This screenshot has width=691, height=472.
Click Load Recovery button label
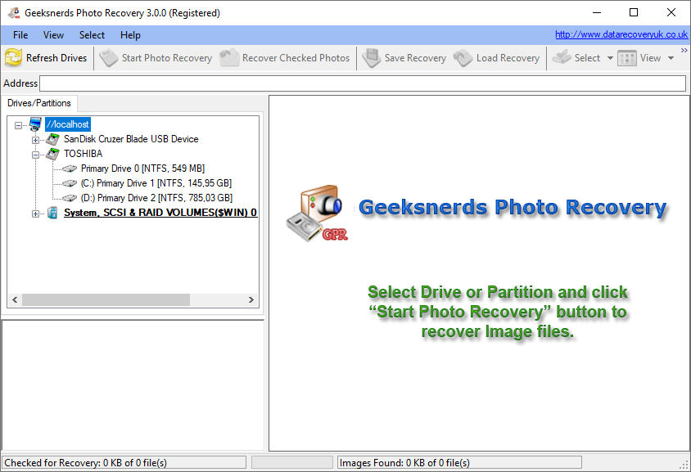(x=508, y=58)
